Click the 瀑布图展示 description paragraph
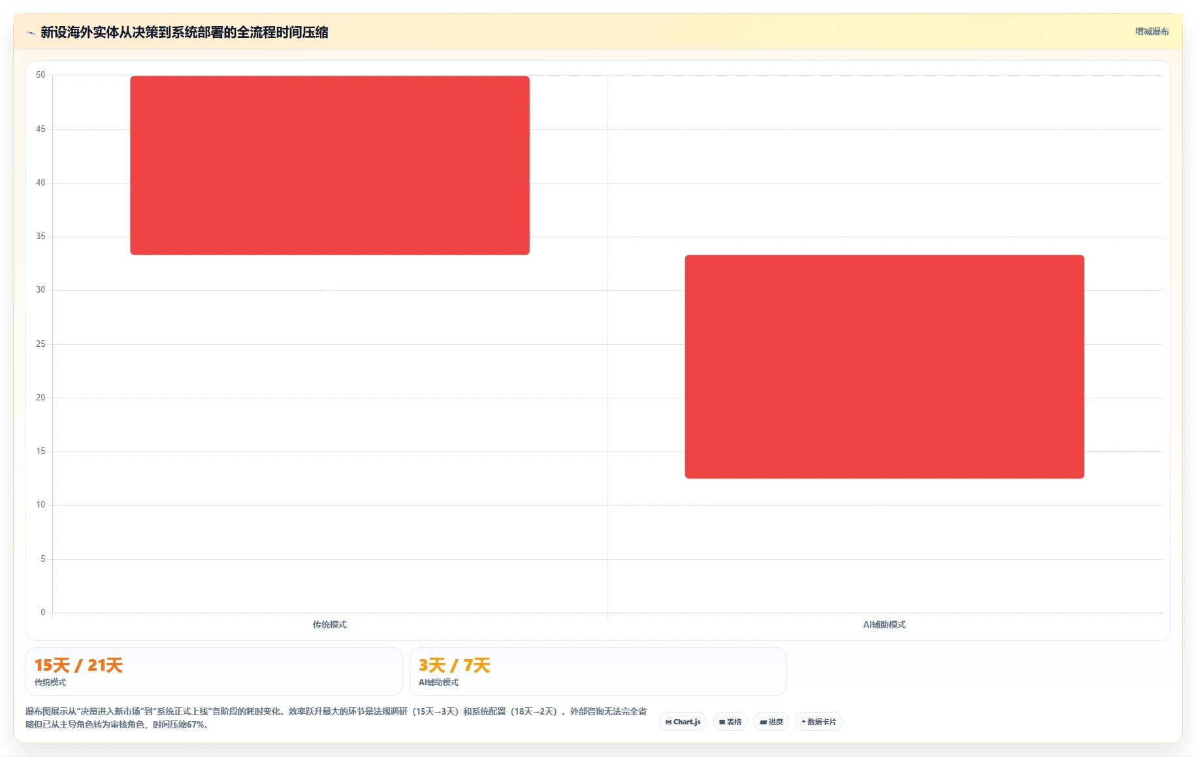Viewport: 1196px width, 757px height. pyautogui.click(x=336, y=718)
